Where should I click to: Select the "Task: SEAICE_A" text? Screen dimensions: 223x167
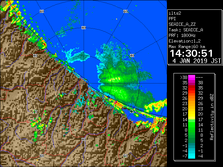[186, 30]
